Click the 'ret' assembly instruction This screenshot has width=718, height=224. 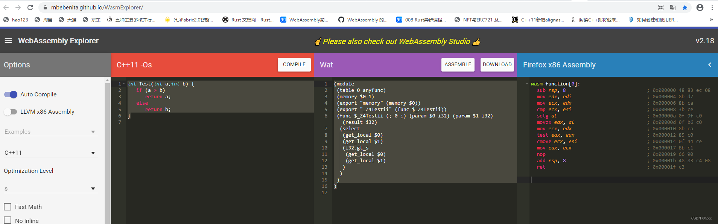point(541,167)
